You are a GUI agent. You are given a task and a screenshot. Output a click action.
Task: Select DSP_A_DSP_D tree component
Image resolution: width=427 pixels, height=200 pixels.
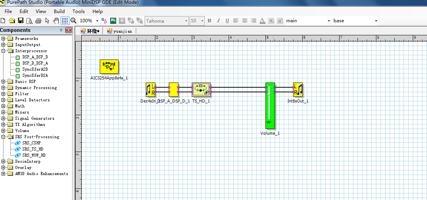(35, 57)
